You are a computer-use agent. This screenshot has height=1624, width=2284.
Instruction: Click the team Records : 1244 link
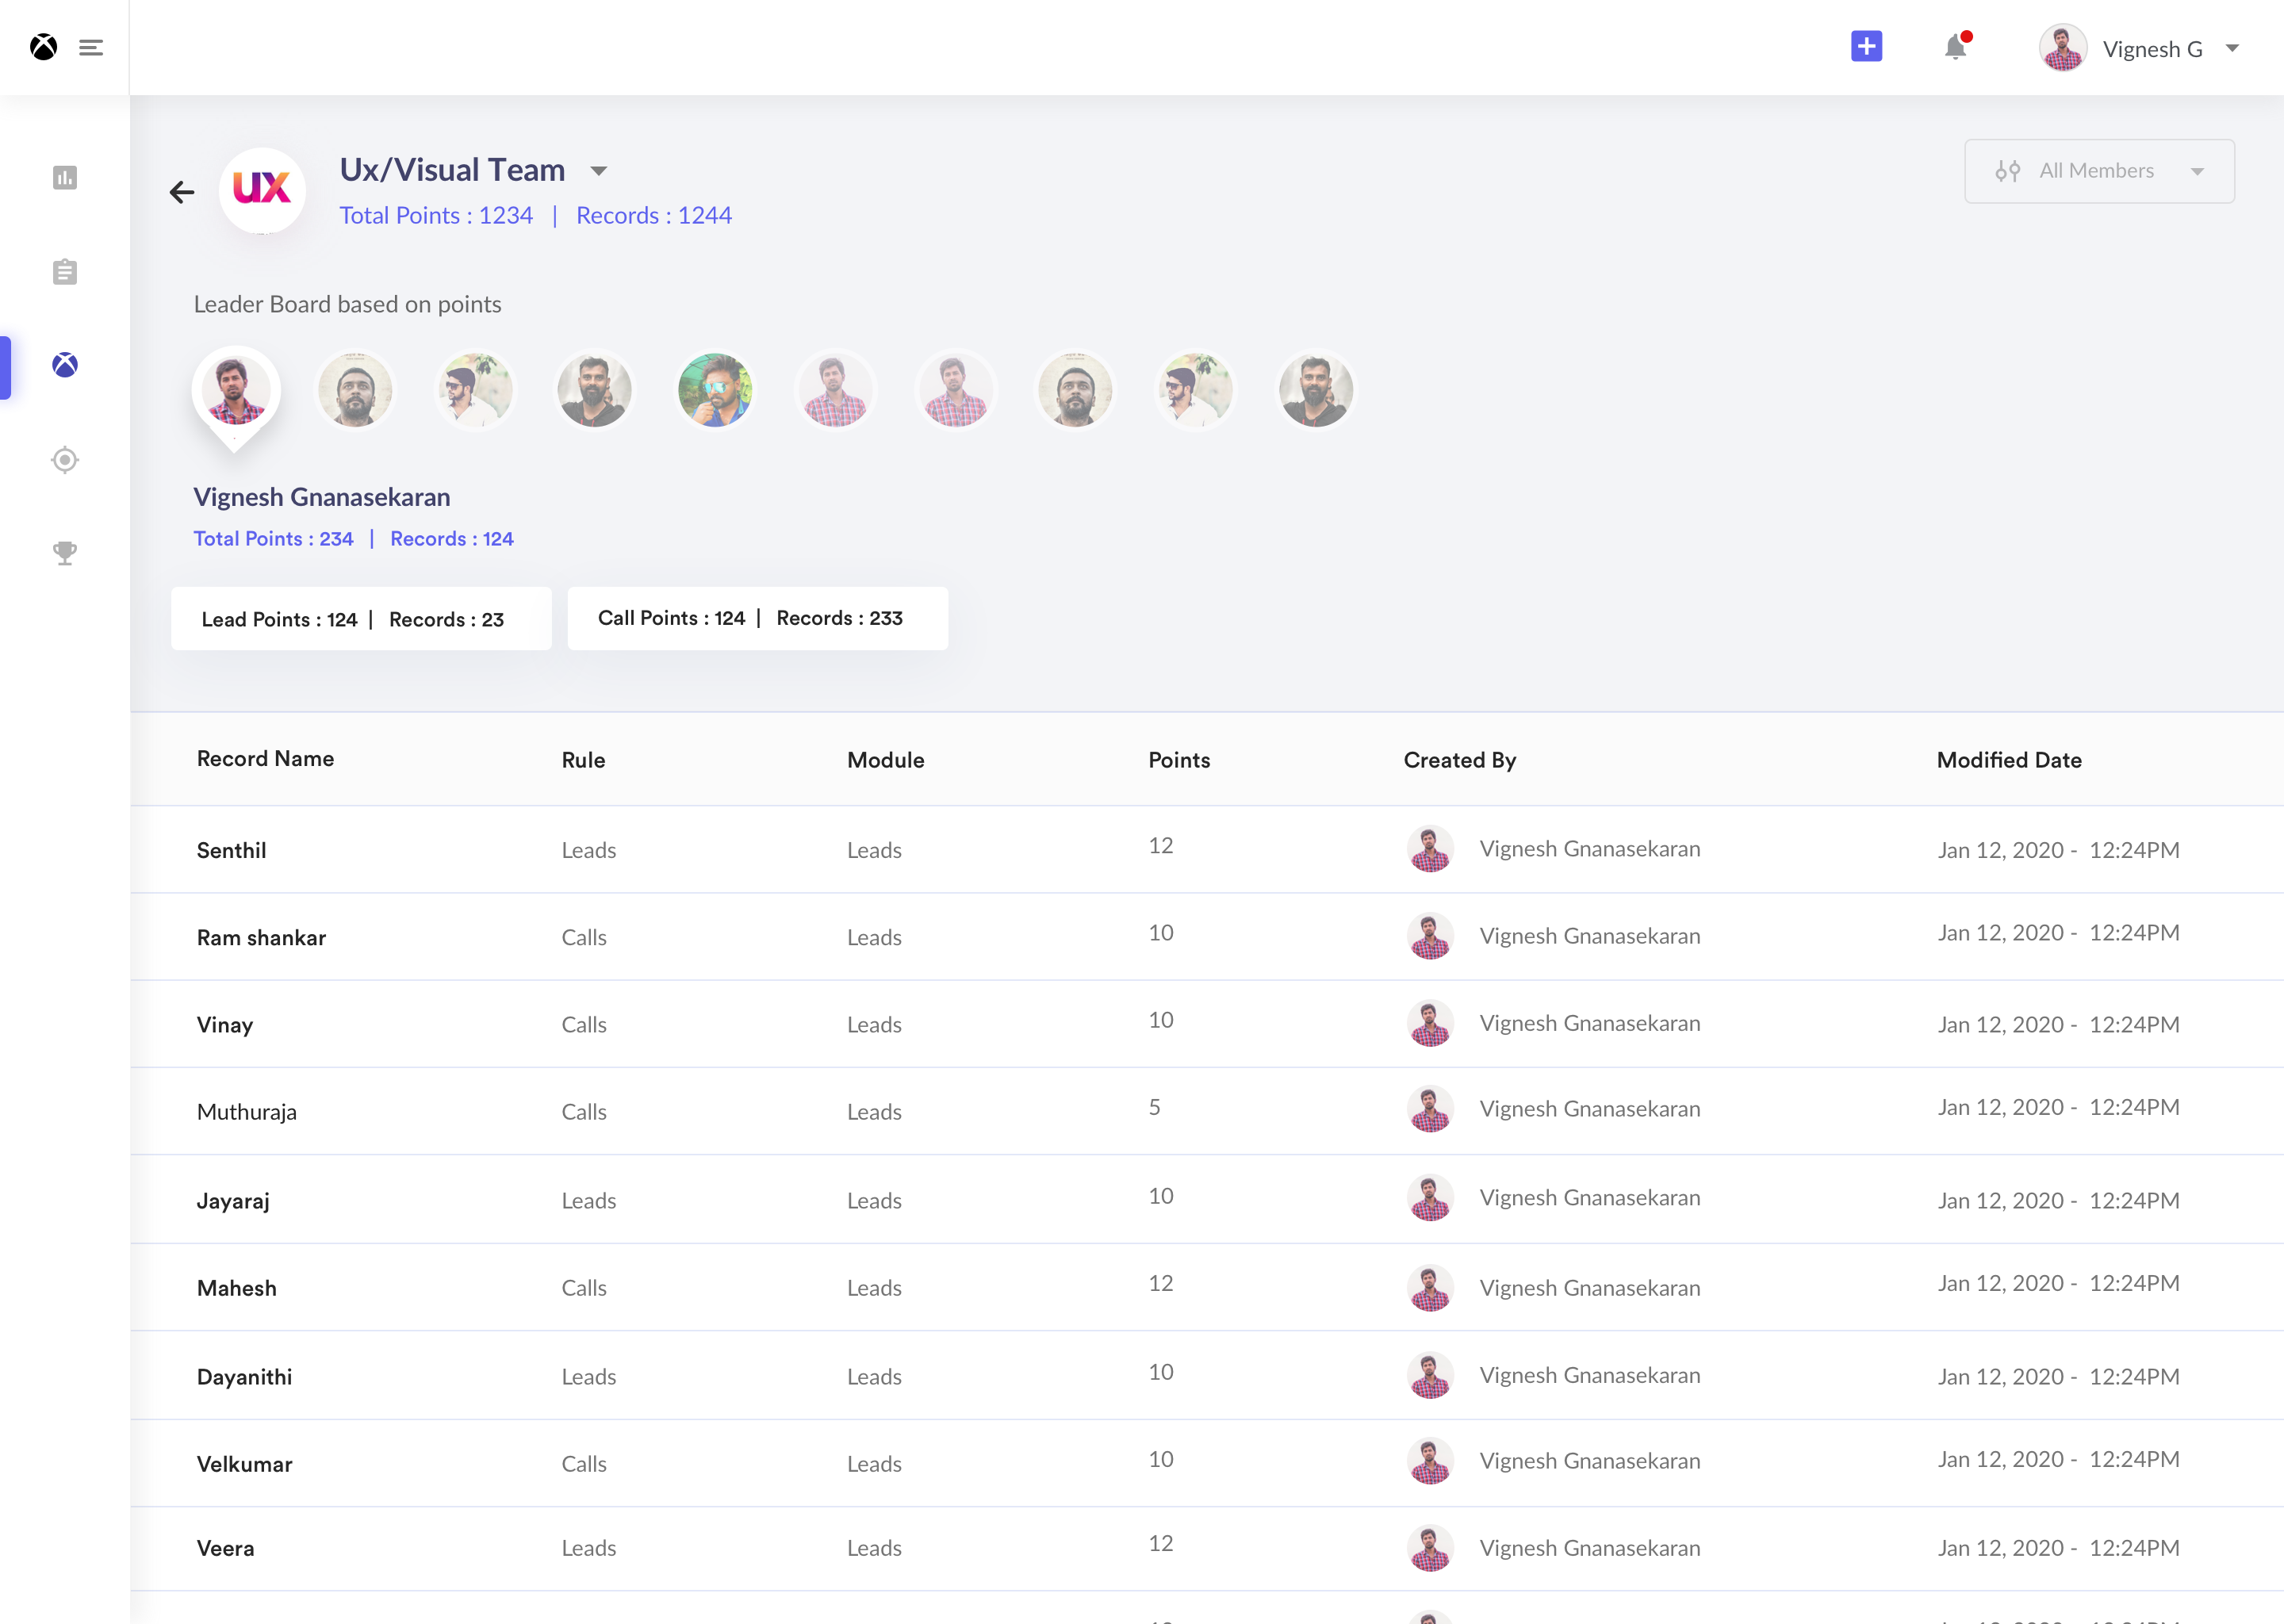tap(654, 216)
